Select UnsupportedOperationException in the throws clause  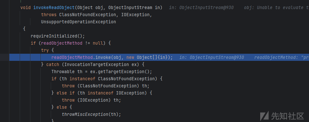tap(79, 22)
